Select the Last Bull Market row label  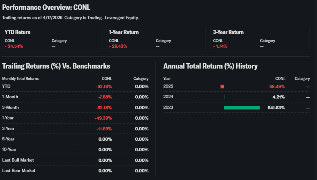[x=18, y=160]
